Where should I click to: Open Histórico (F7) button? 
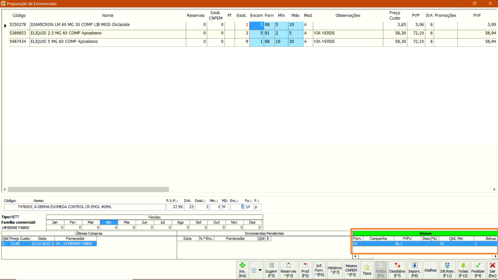[x=335, y=270]
